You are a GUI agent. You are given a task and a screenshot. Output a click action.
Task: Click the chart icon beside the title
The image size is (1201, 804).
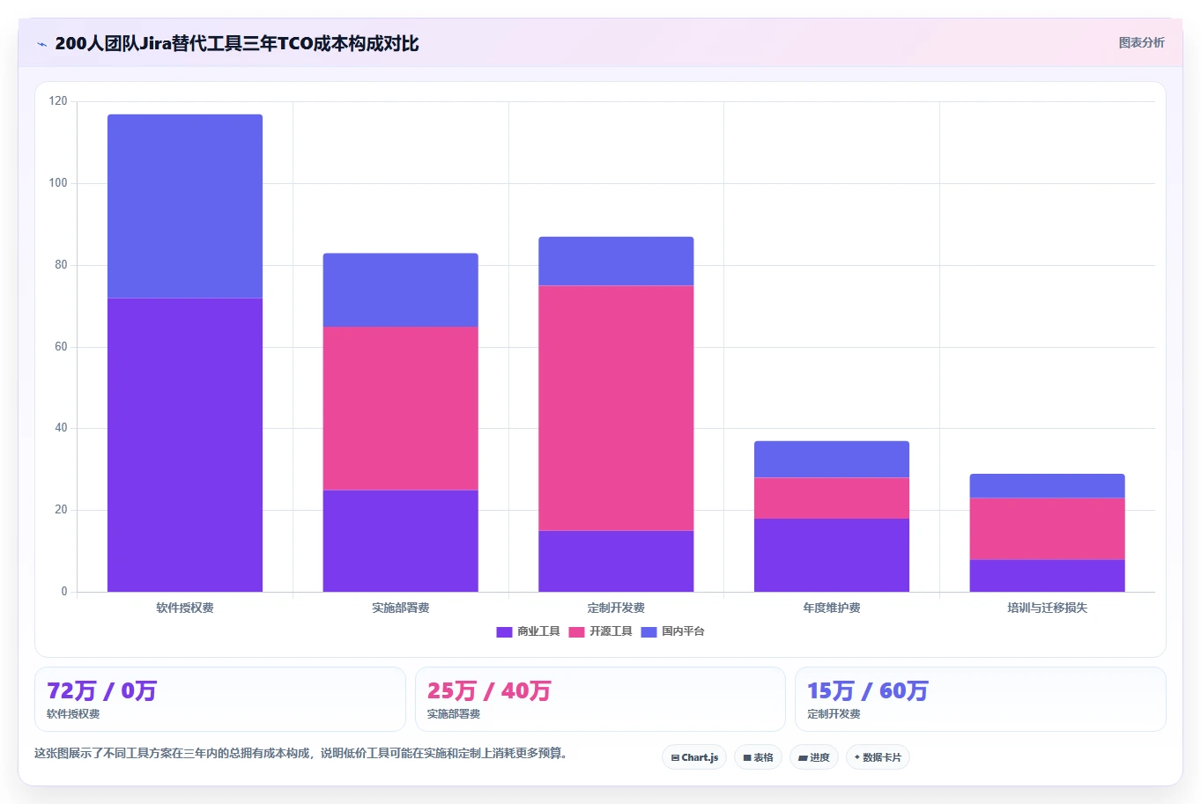coord(41,44)
